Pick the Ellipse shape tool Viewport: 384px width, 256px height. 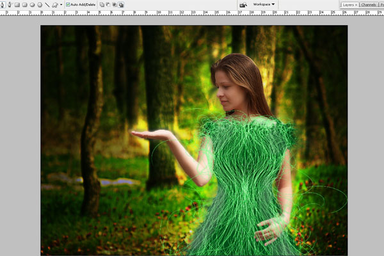32,4
